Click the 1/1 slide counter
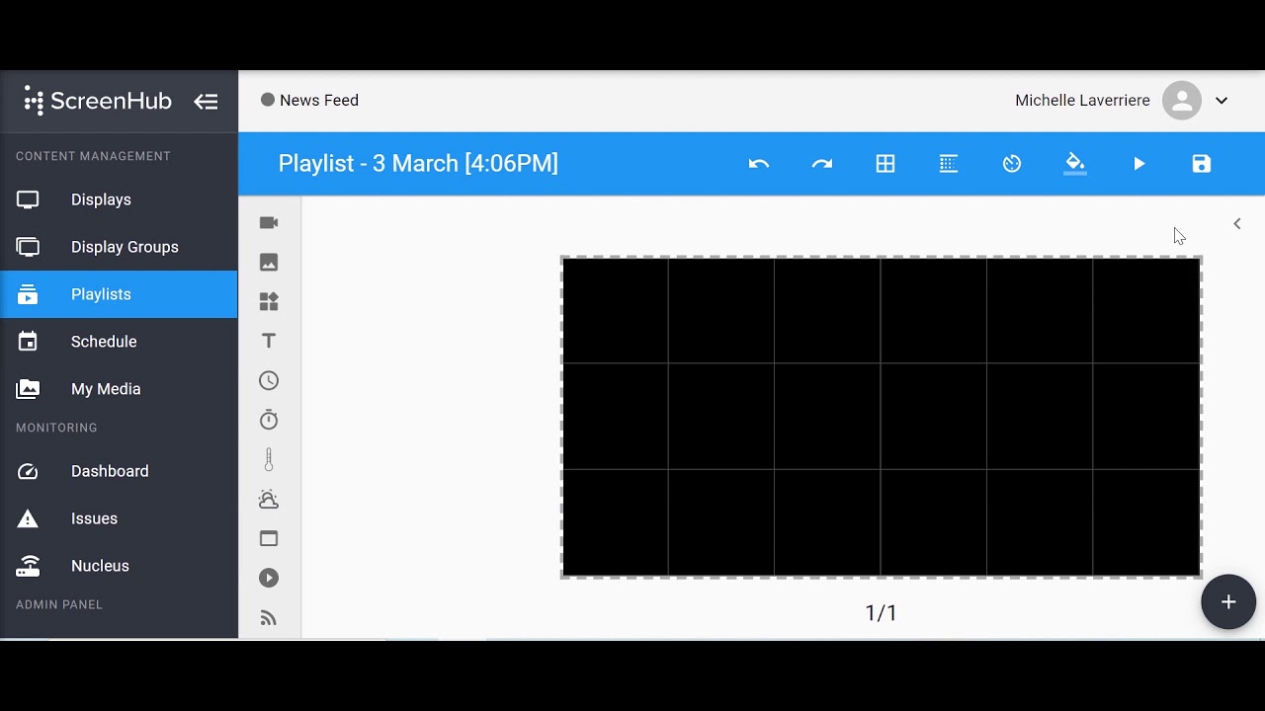 pyautogui.click(x=882, y=613)
